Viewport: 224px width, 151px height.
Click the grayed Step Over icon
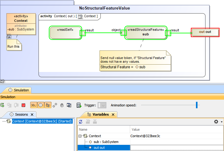(x=9, y=105)
